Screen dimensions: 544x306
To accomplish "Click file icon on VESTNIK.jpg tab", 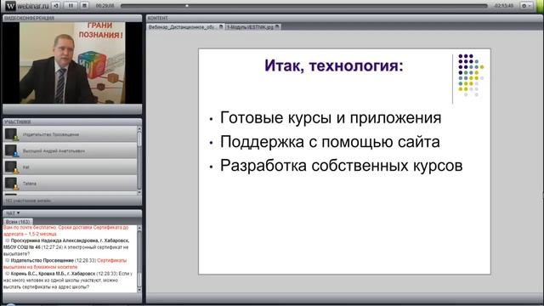I will [277, 27].
